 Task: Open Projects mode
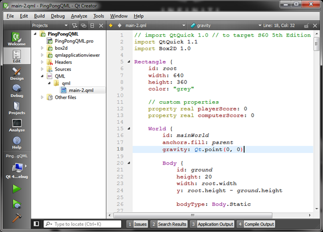click(x=17, y=108)
